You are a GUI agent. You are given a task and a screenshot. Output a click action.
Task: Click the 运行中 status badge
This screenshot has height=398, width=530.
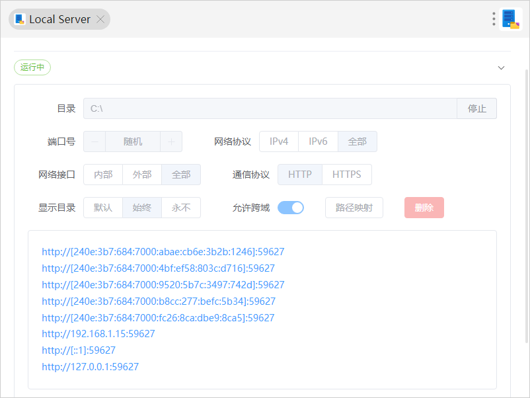(32, 67)
